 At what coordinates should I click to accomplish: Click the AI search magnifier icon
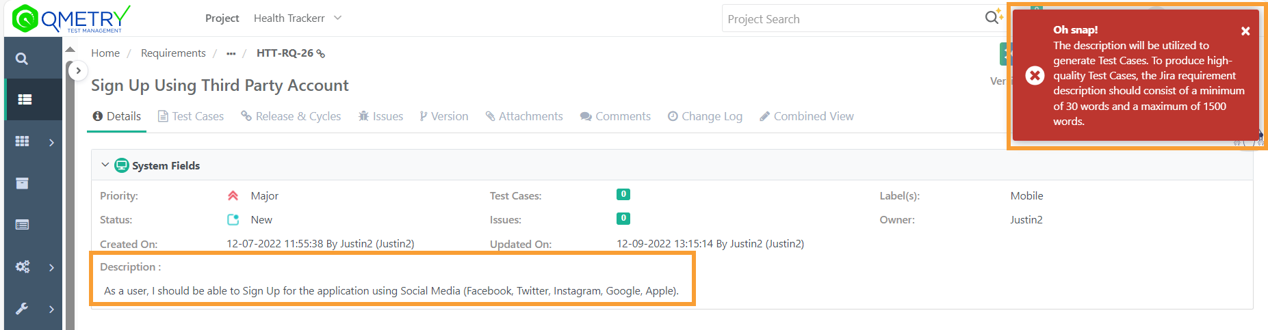click(993, 18)
